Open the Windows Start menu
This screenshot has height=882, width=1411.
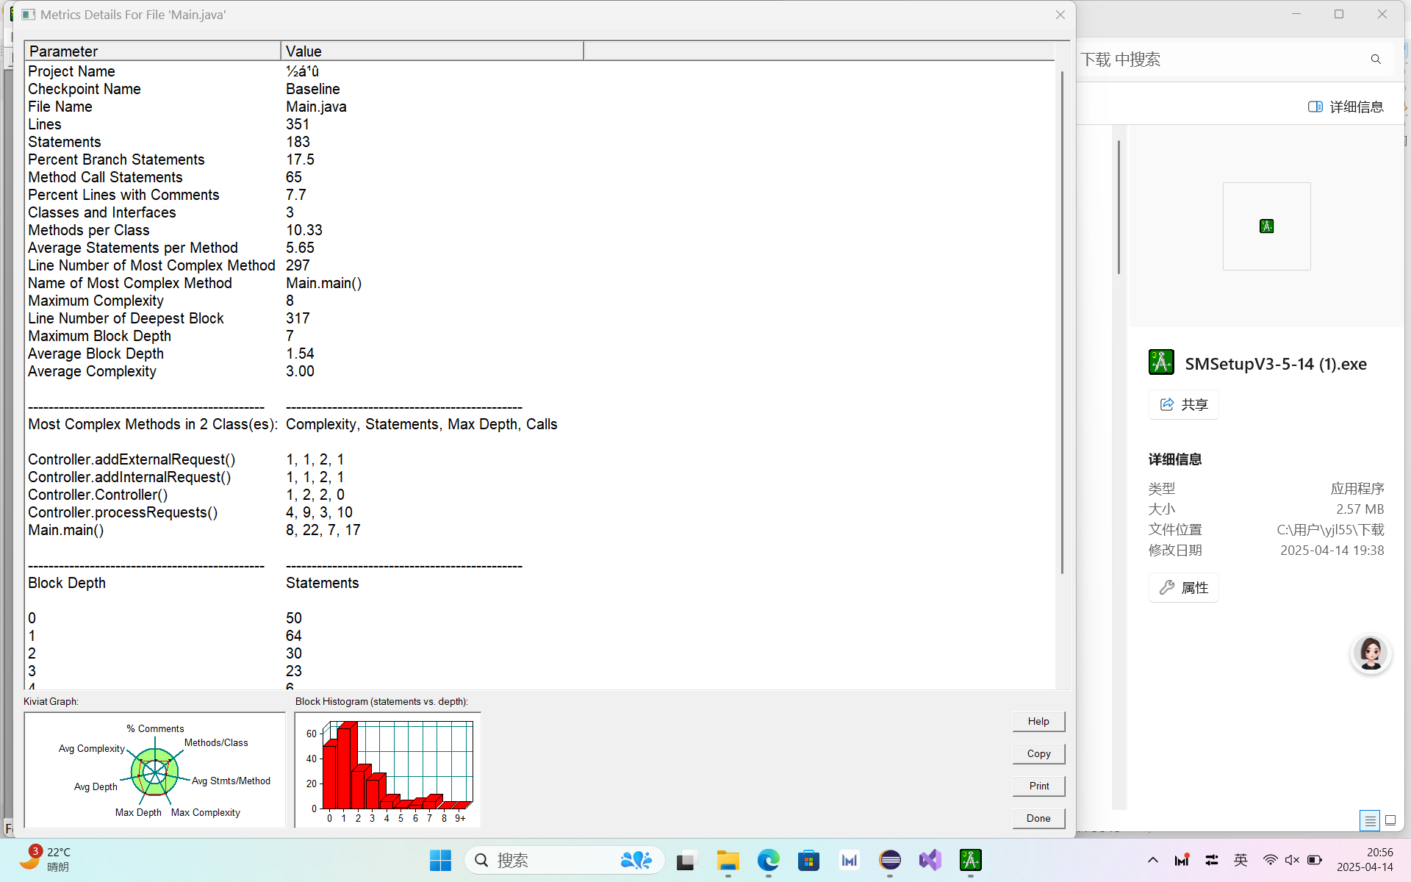(440, 860)
